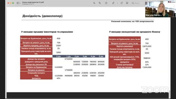This screenshot has width=176, height=99.
Task: Click the value 7,000,000 sale income
Action: click(x=147, y=67)
